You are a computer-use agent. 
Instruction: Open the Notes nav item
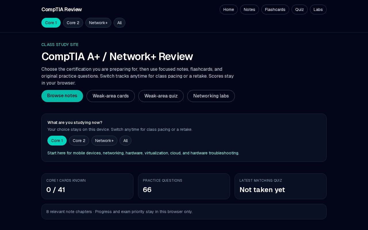[249, 9]
